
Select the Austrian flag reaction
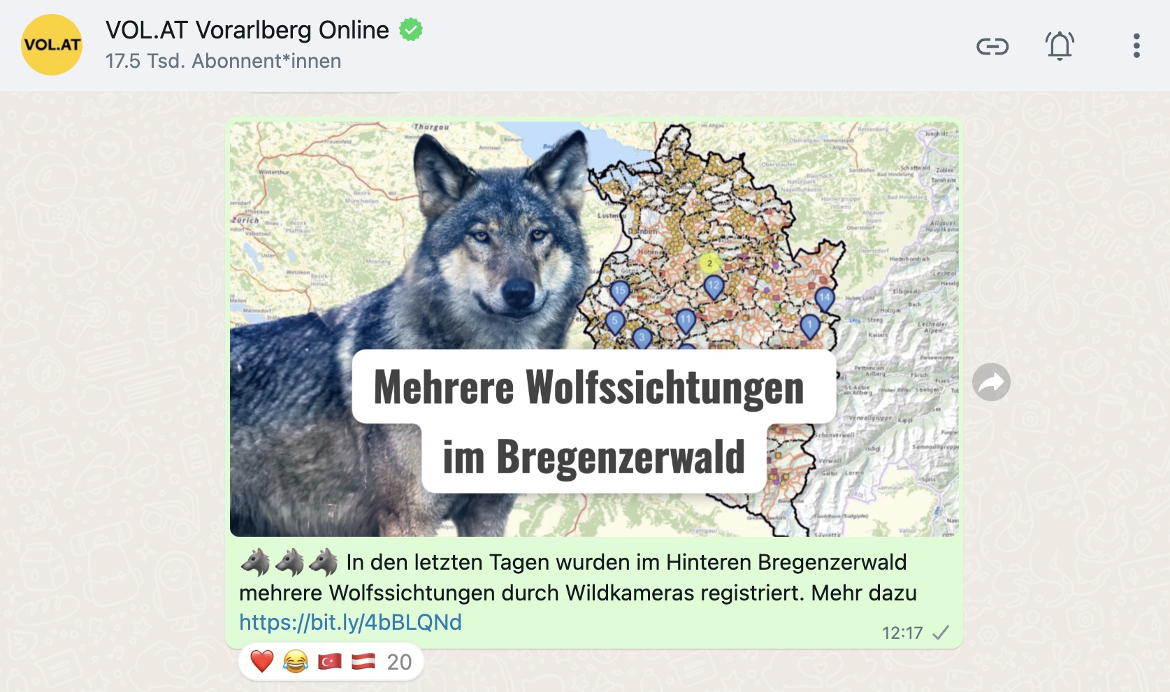point(363,661)
